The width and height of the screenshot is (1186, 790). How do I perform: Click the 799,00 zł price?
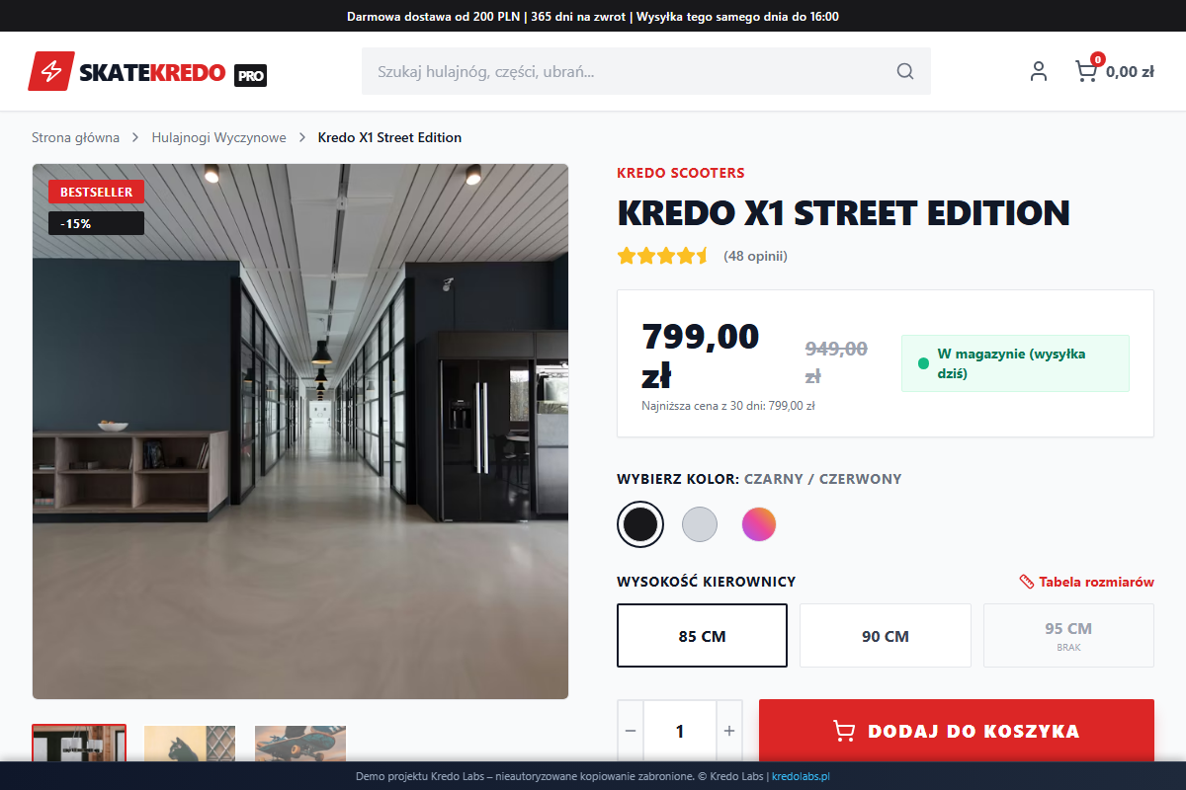(x=701, y=355)
